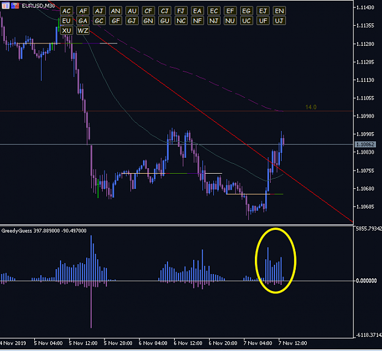Screen dimensions: 382x351
Task: Pick the EF pair button
Action: [x=230, y=11]
